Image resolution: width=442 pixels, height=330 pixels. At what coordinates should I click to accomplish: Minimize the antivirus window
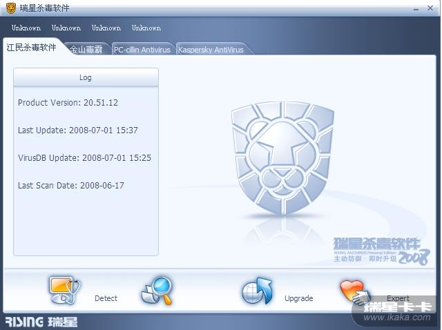[416, 9]
